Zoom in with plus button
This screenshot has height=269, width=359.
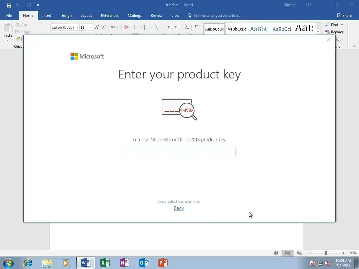343,253
